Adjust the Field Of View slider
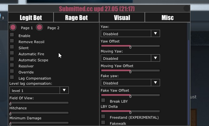The height and width of the screenshot is (126, 209). coord(39,103)
